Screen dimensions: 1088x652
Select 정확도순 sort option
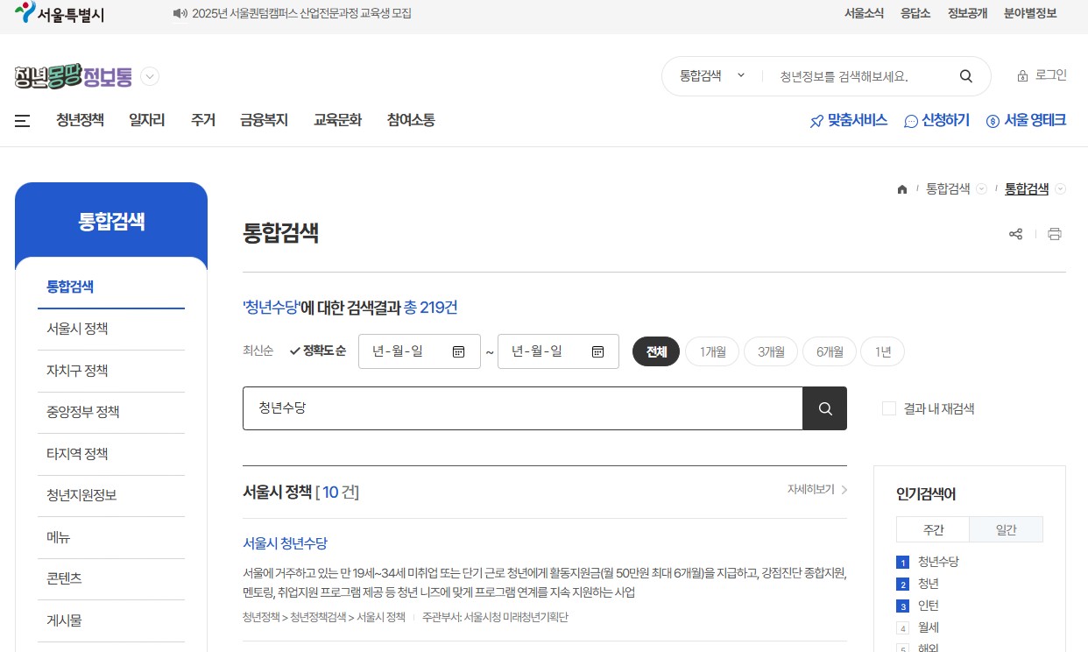(x=317, y=351)
